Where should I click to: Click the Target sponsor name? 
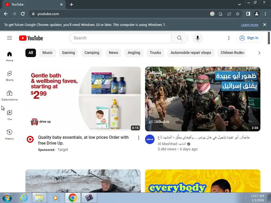pyautogui.click(x=63, y=150)
